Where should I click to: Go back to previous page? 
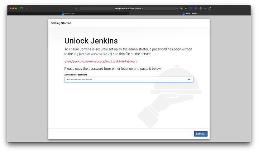point(27,8)
